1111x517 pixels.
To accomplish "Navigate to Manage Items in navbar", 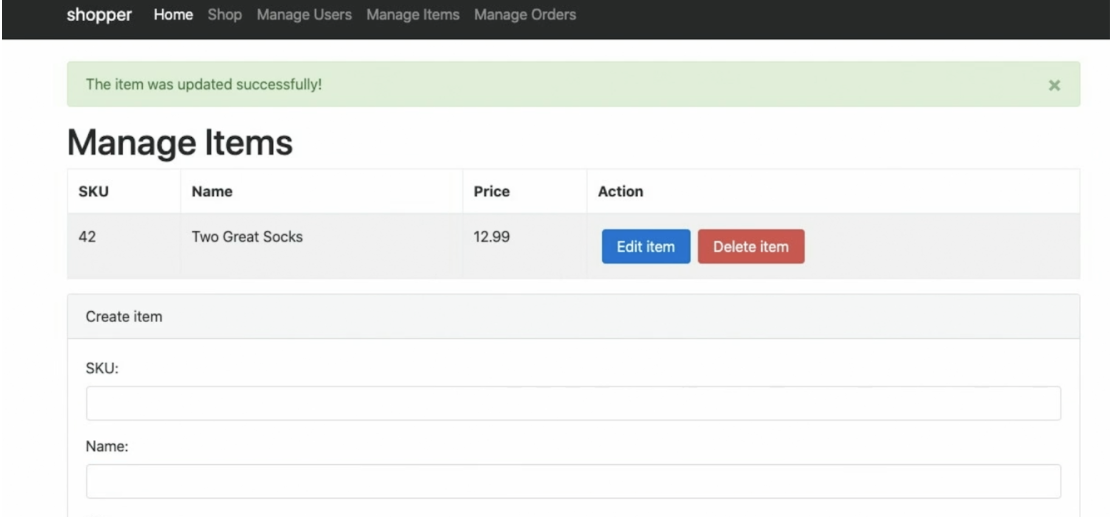I will (413, 15).
